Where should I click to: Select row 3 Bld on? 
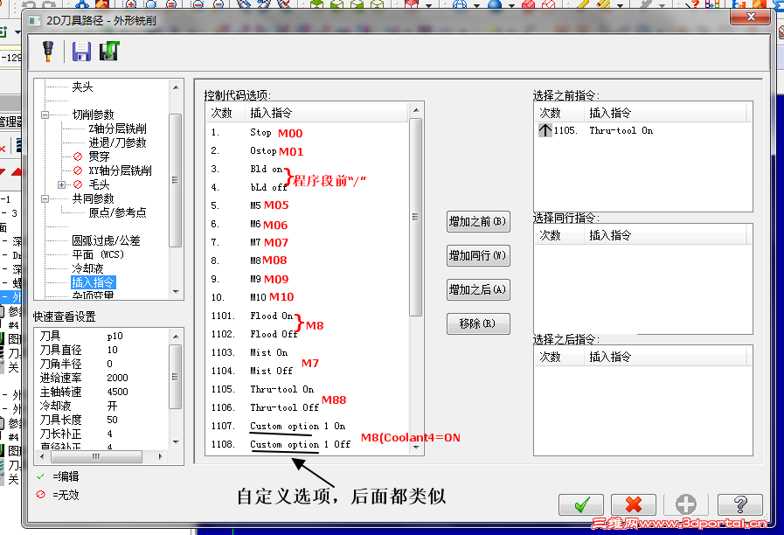click(307, 169)
